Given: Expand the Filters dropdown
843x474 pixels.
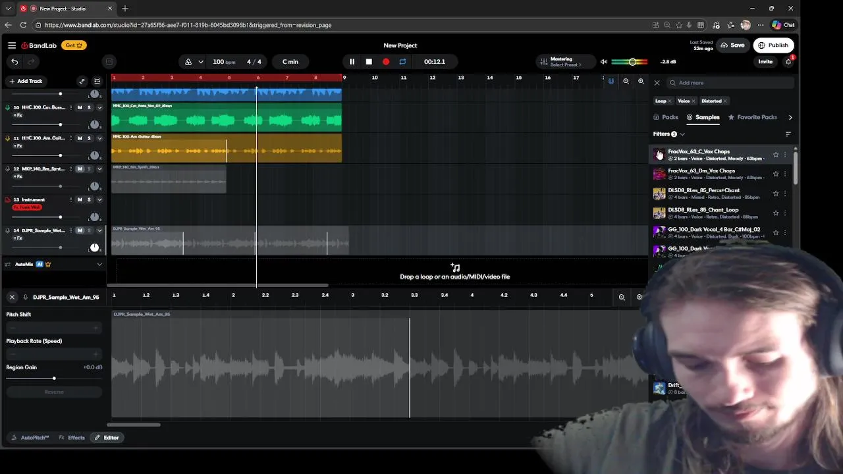Looking at the screenshot, I should (x=669, y=134).
